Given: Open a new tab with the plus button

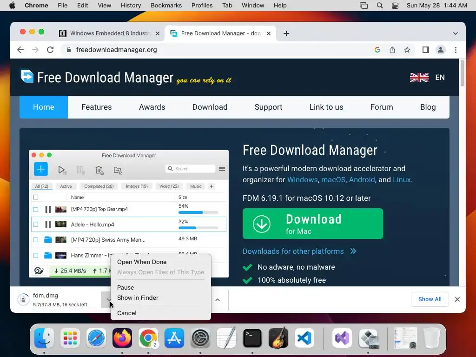Looking at the screenshot, I should 286,33.
